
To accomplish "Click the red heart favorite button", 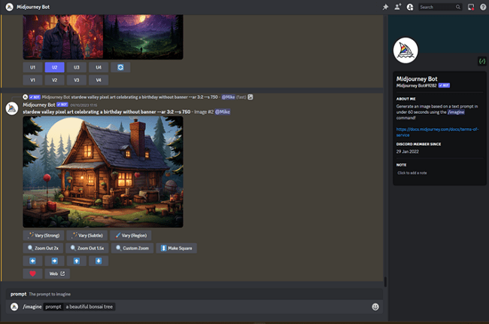I will click(32, 274).
